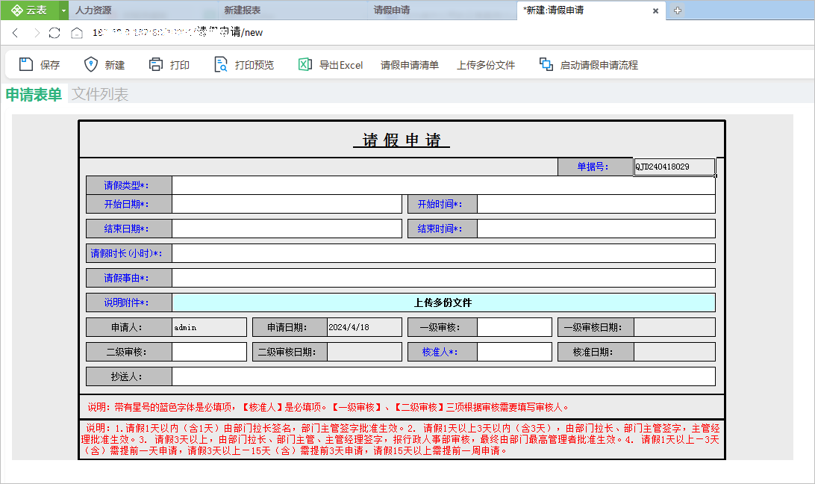This screenshot has width=815, height=484.
Task: Click the 二级审核 input field
Action: point(209,352)
